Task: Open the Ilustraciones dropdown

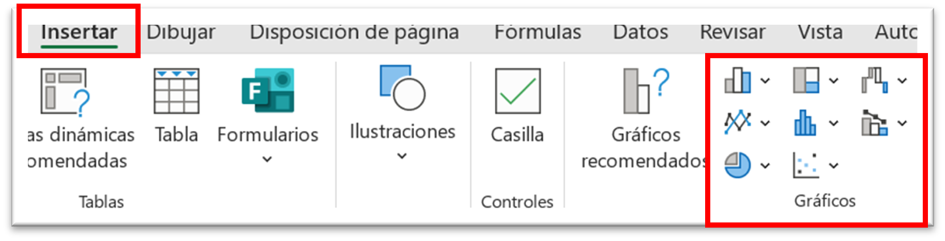Action: click(x=402, y=113)
